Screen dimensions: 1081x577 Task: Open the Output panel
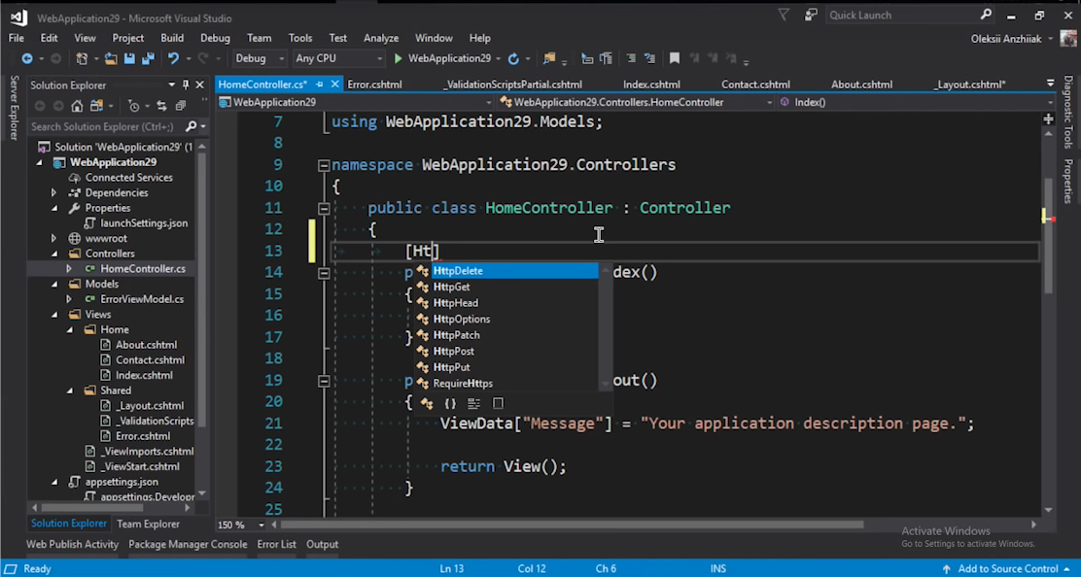pos(322,544)
